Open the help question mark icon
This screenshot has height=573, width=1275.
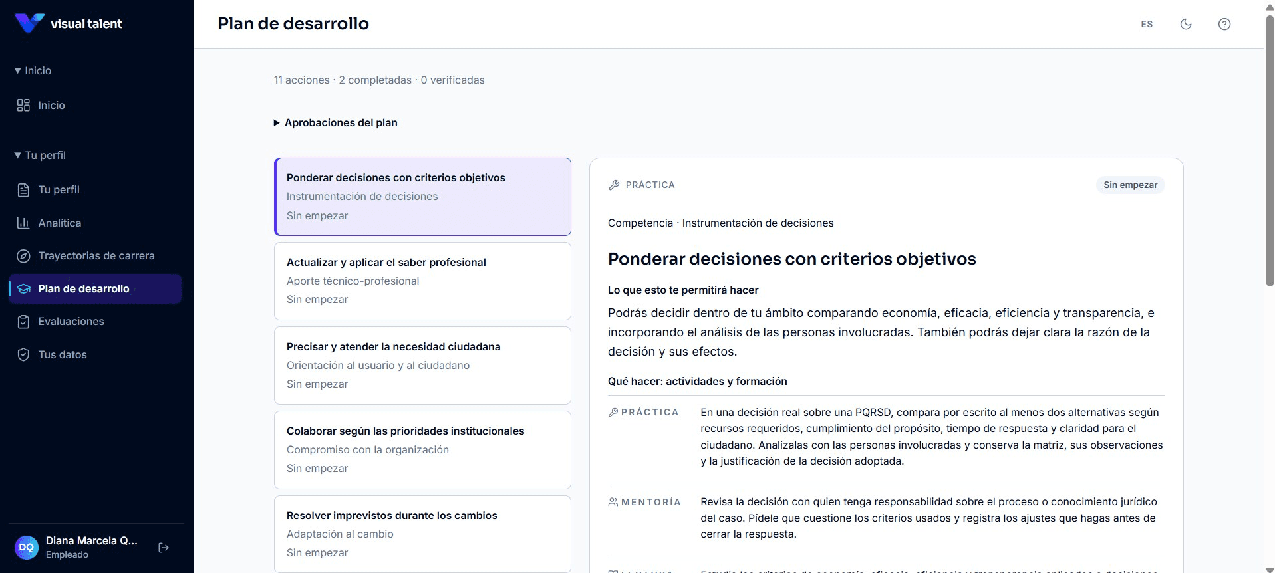point(1224,24)
